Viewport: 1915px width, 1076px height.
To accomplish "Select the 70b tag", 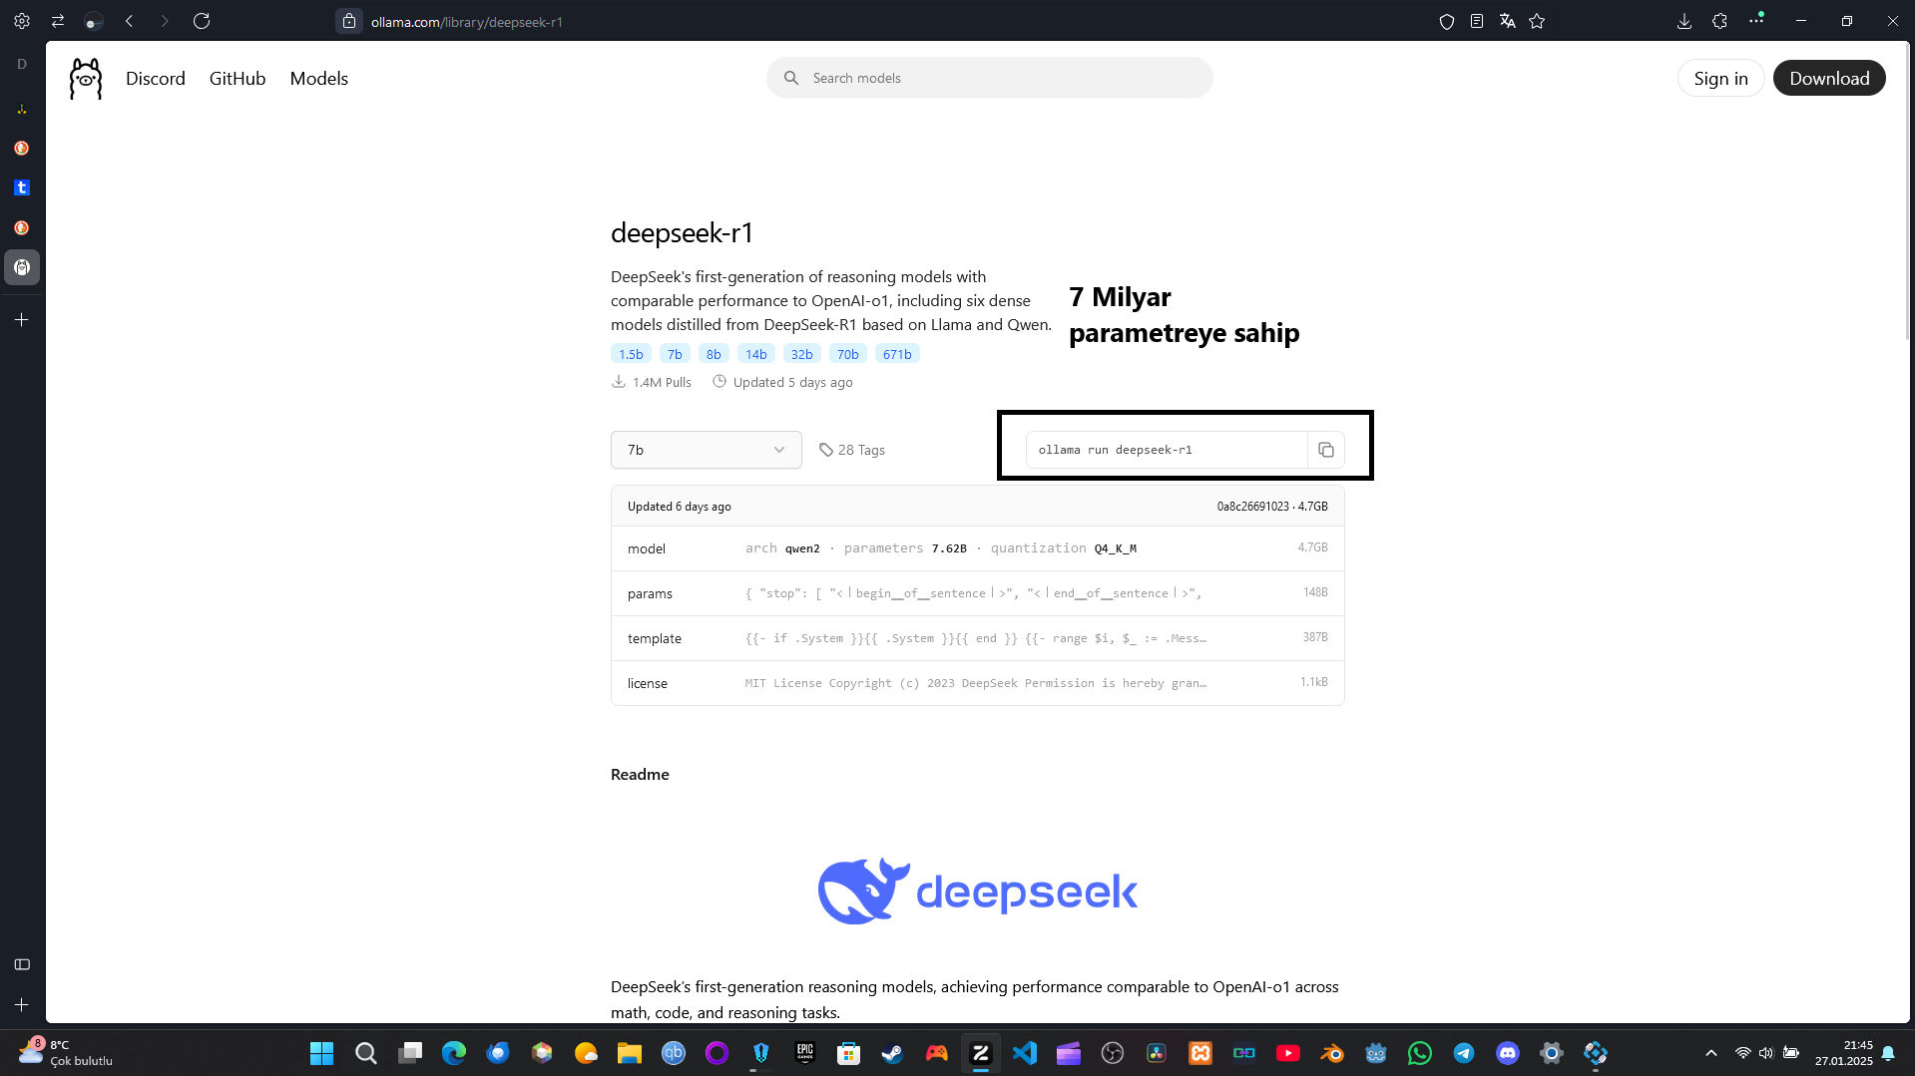I will 848,354.
